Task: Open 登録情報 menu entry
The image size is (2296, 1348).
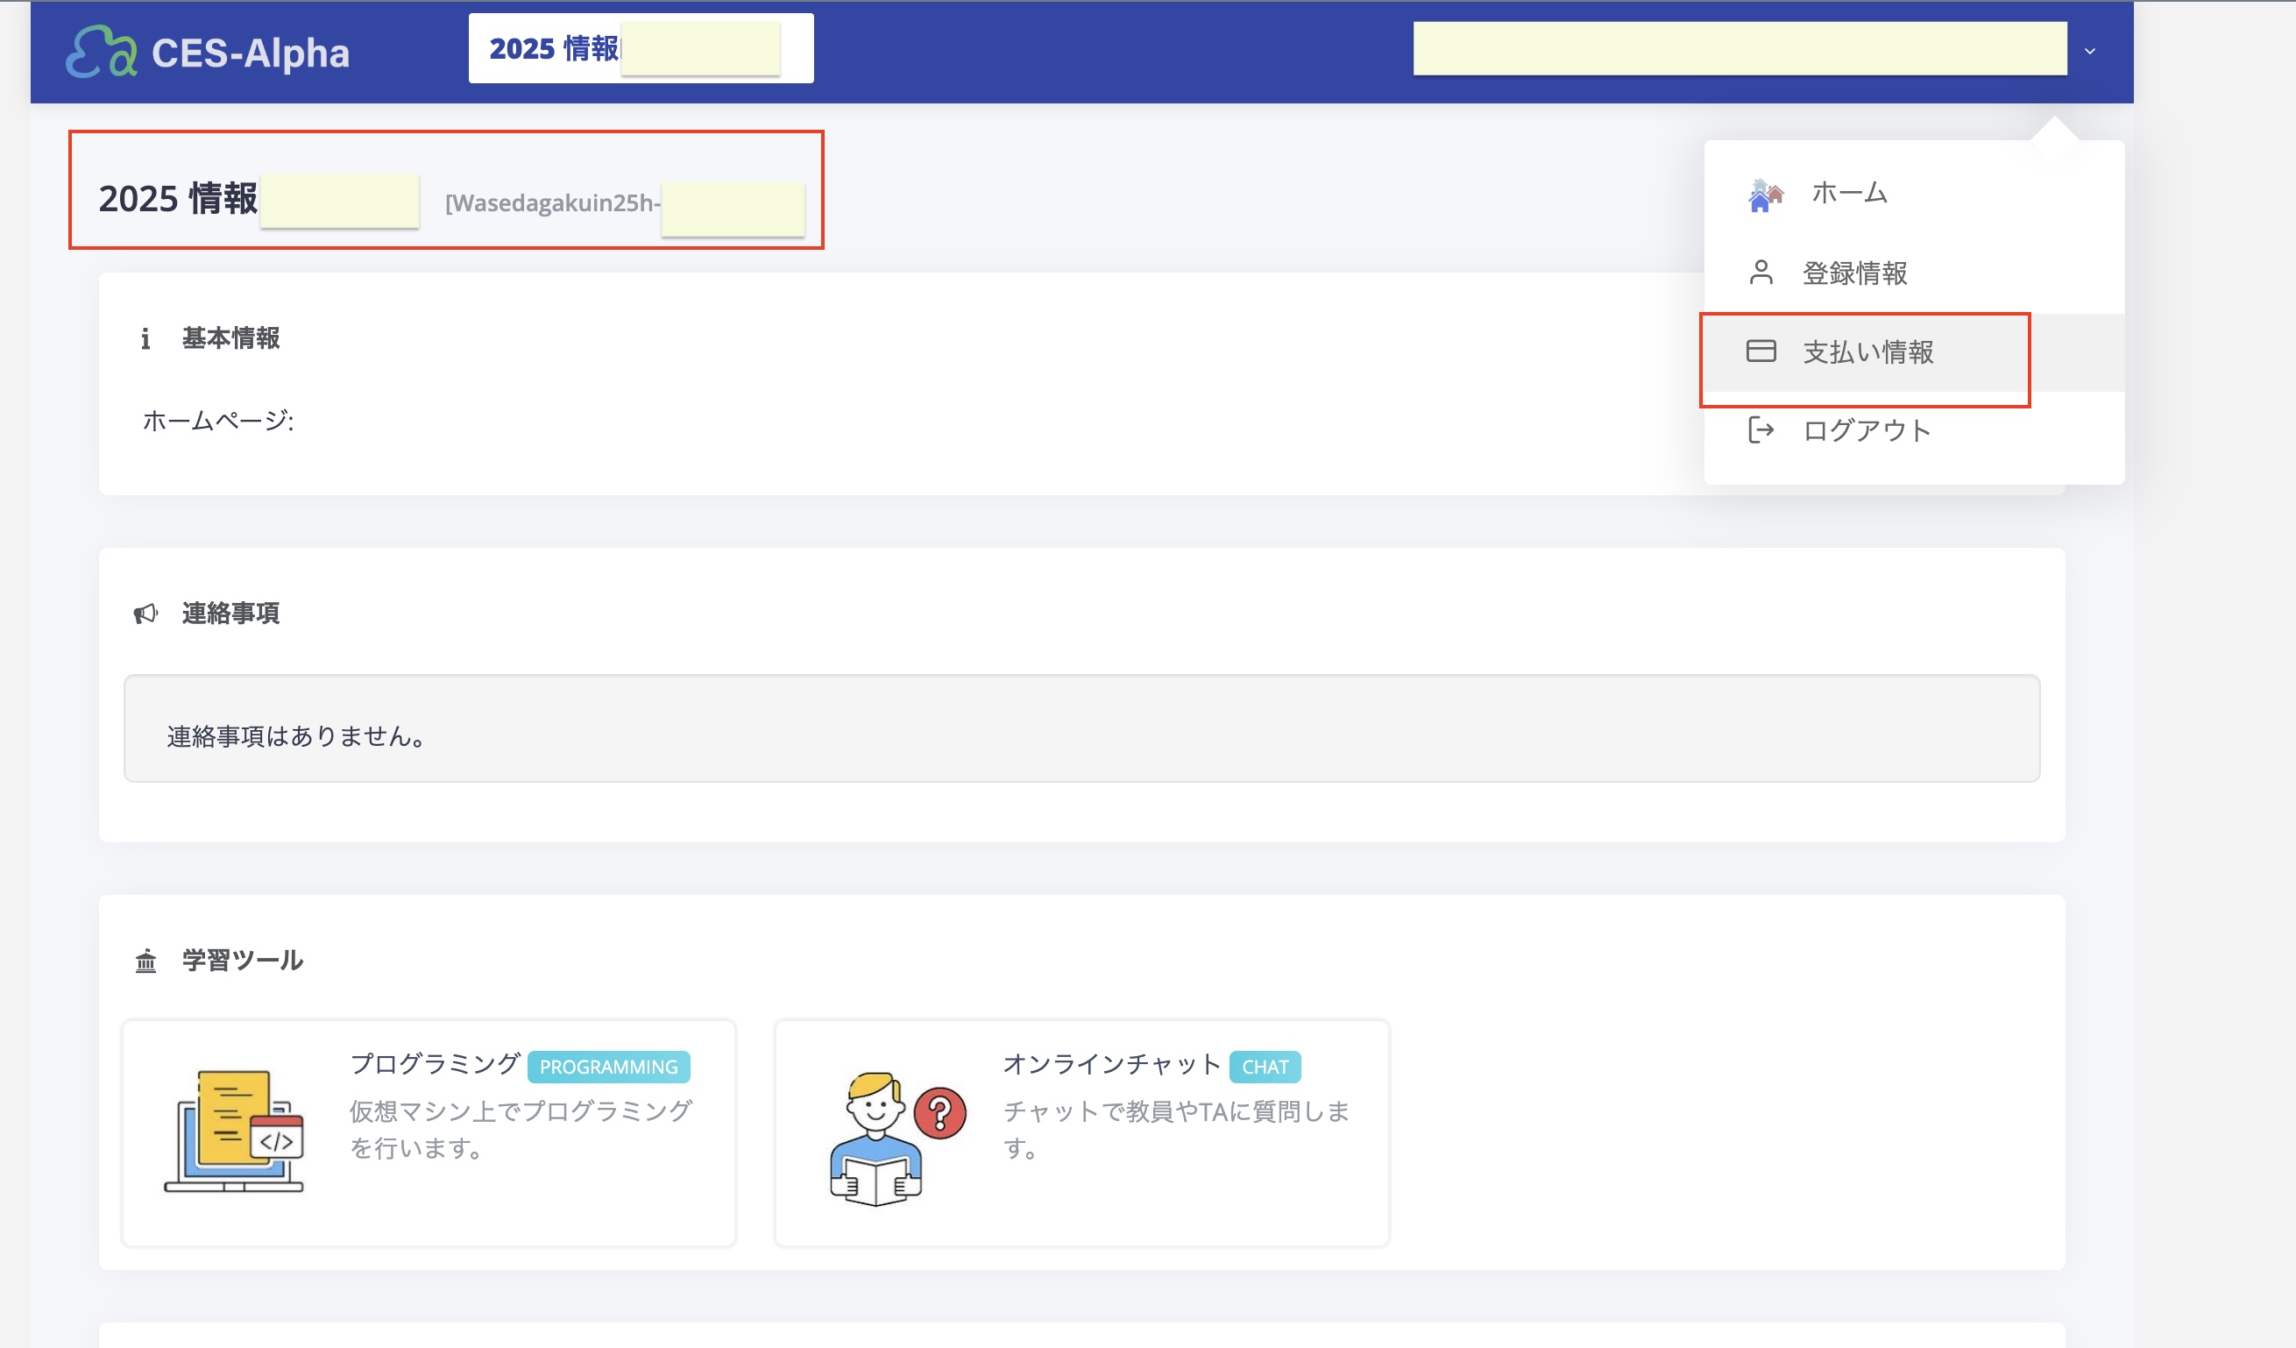Action: click(1854, 273)
